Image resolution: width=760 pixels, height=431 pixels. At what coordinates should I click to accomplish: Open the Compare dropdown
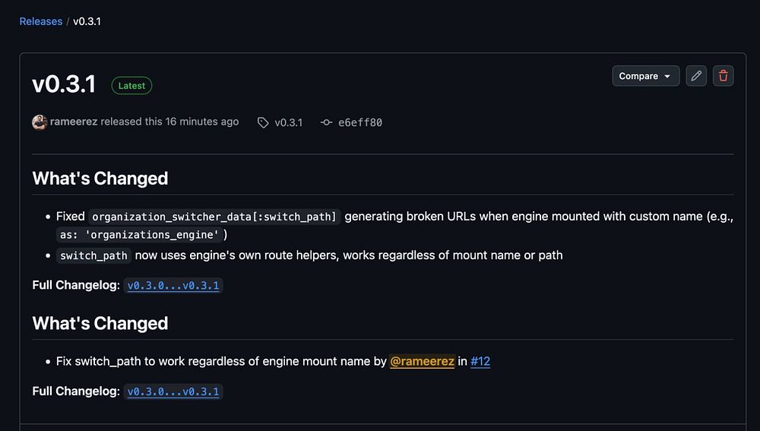(645, 76)
